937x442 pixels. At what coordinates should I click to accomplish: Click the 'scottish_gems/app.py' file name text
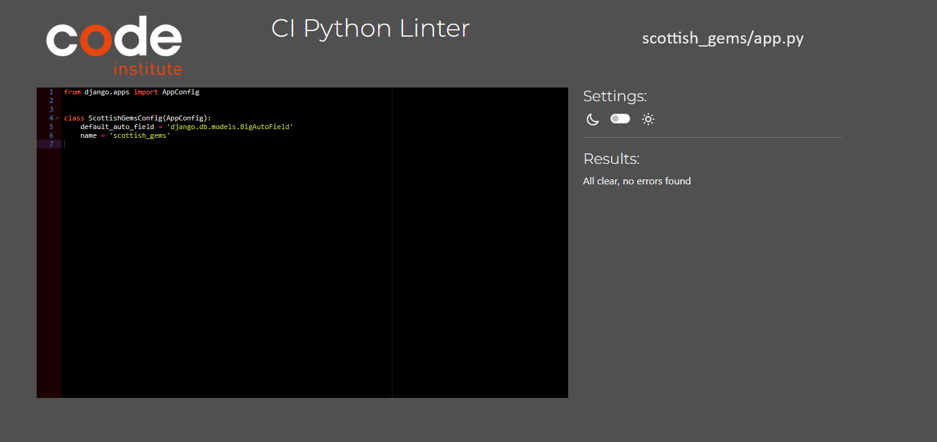tap(723, 38)
